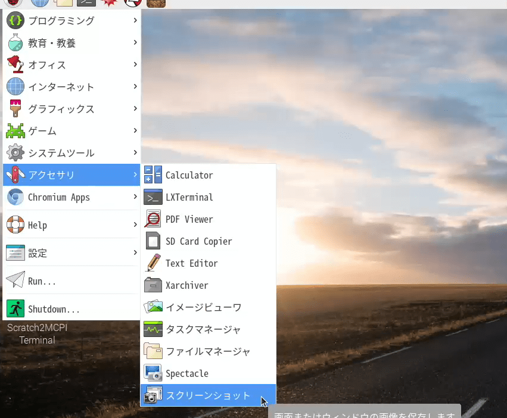Expand the ゲーム submenu arrow
This screenshot has width=507, height=418.
[135, 130]
